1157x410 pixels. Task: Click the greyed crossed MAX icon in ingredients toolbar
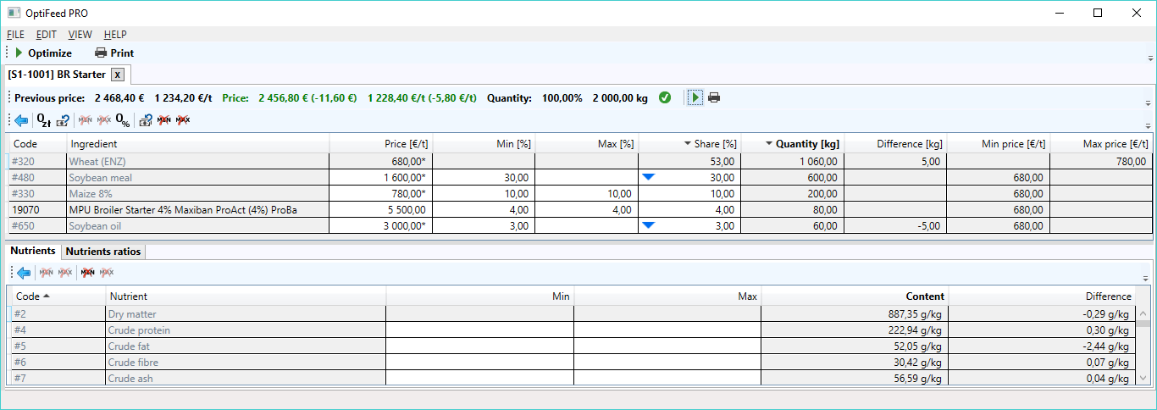(x=103, y=120)
